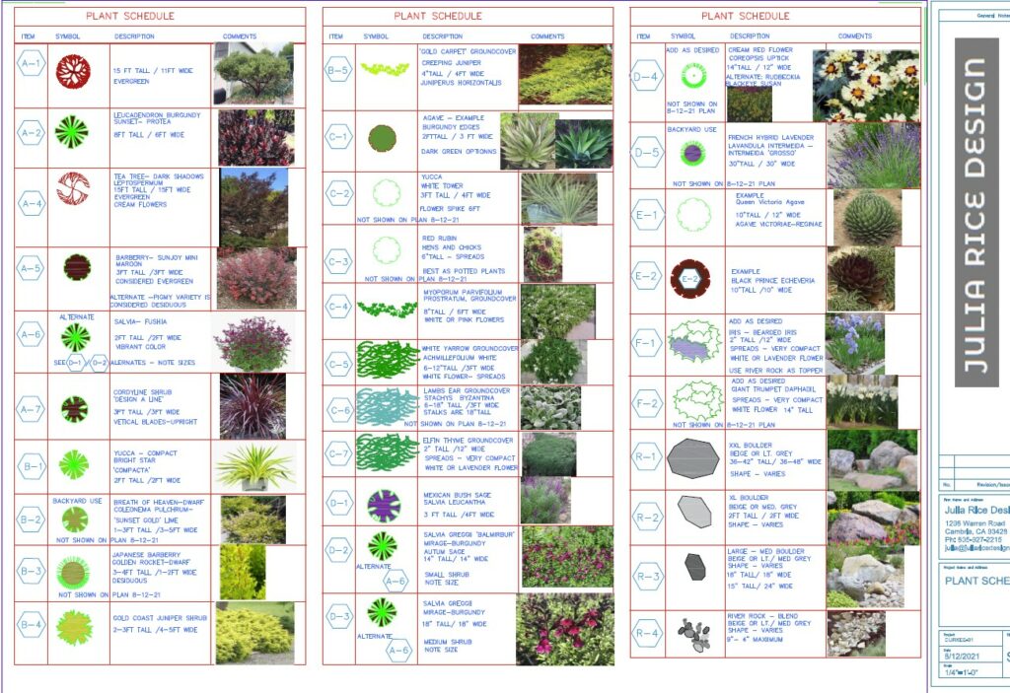Image resolution: width=1010 pixels, height=693 pixels.
Task: Click the Cordyline shrub symbol in row A-7
Action: 75,409
